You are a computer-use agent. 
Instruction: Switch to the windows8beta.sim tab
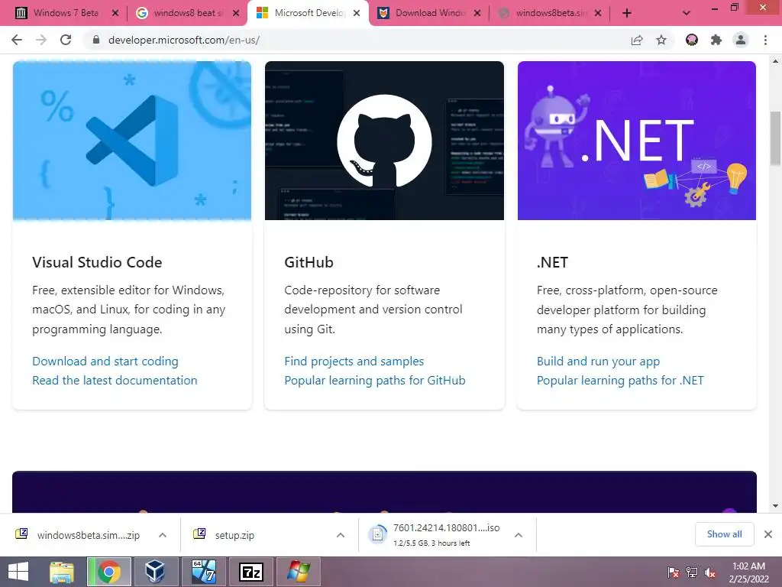click(x=550, y=13)
